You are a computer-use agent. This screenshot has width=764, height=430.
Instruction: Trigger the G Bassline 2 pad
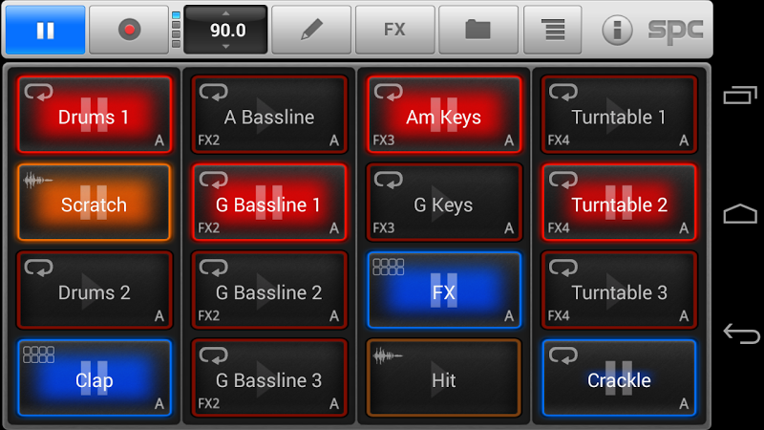tap(269, 290)
